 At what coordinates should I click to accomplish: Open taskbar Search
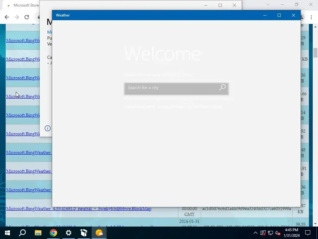coord(22,233)
